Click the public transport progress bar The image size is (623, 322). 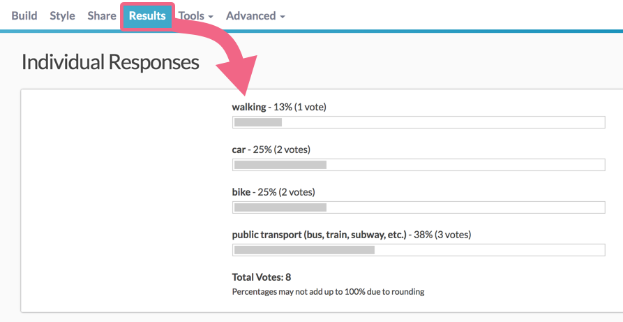(x=418, y=250)
